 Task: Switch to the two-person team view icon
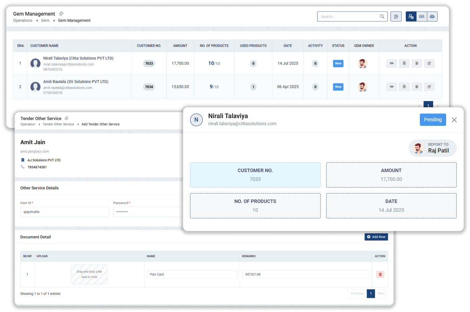coord(422,16)
